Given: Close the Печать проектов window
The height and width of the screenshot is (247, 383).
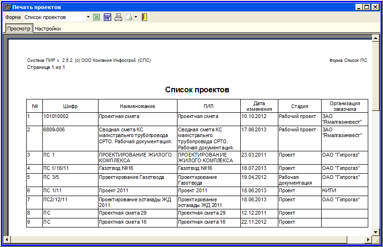Looking at the screenshot, I should point(375,7).
